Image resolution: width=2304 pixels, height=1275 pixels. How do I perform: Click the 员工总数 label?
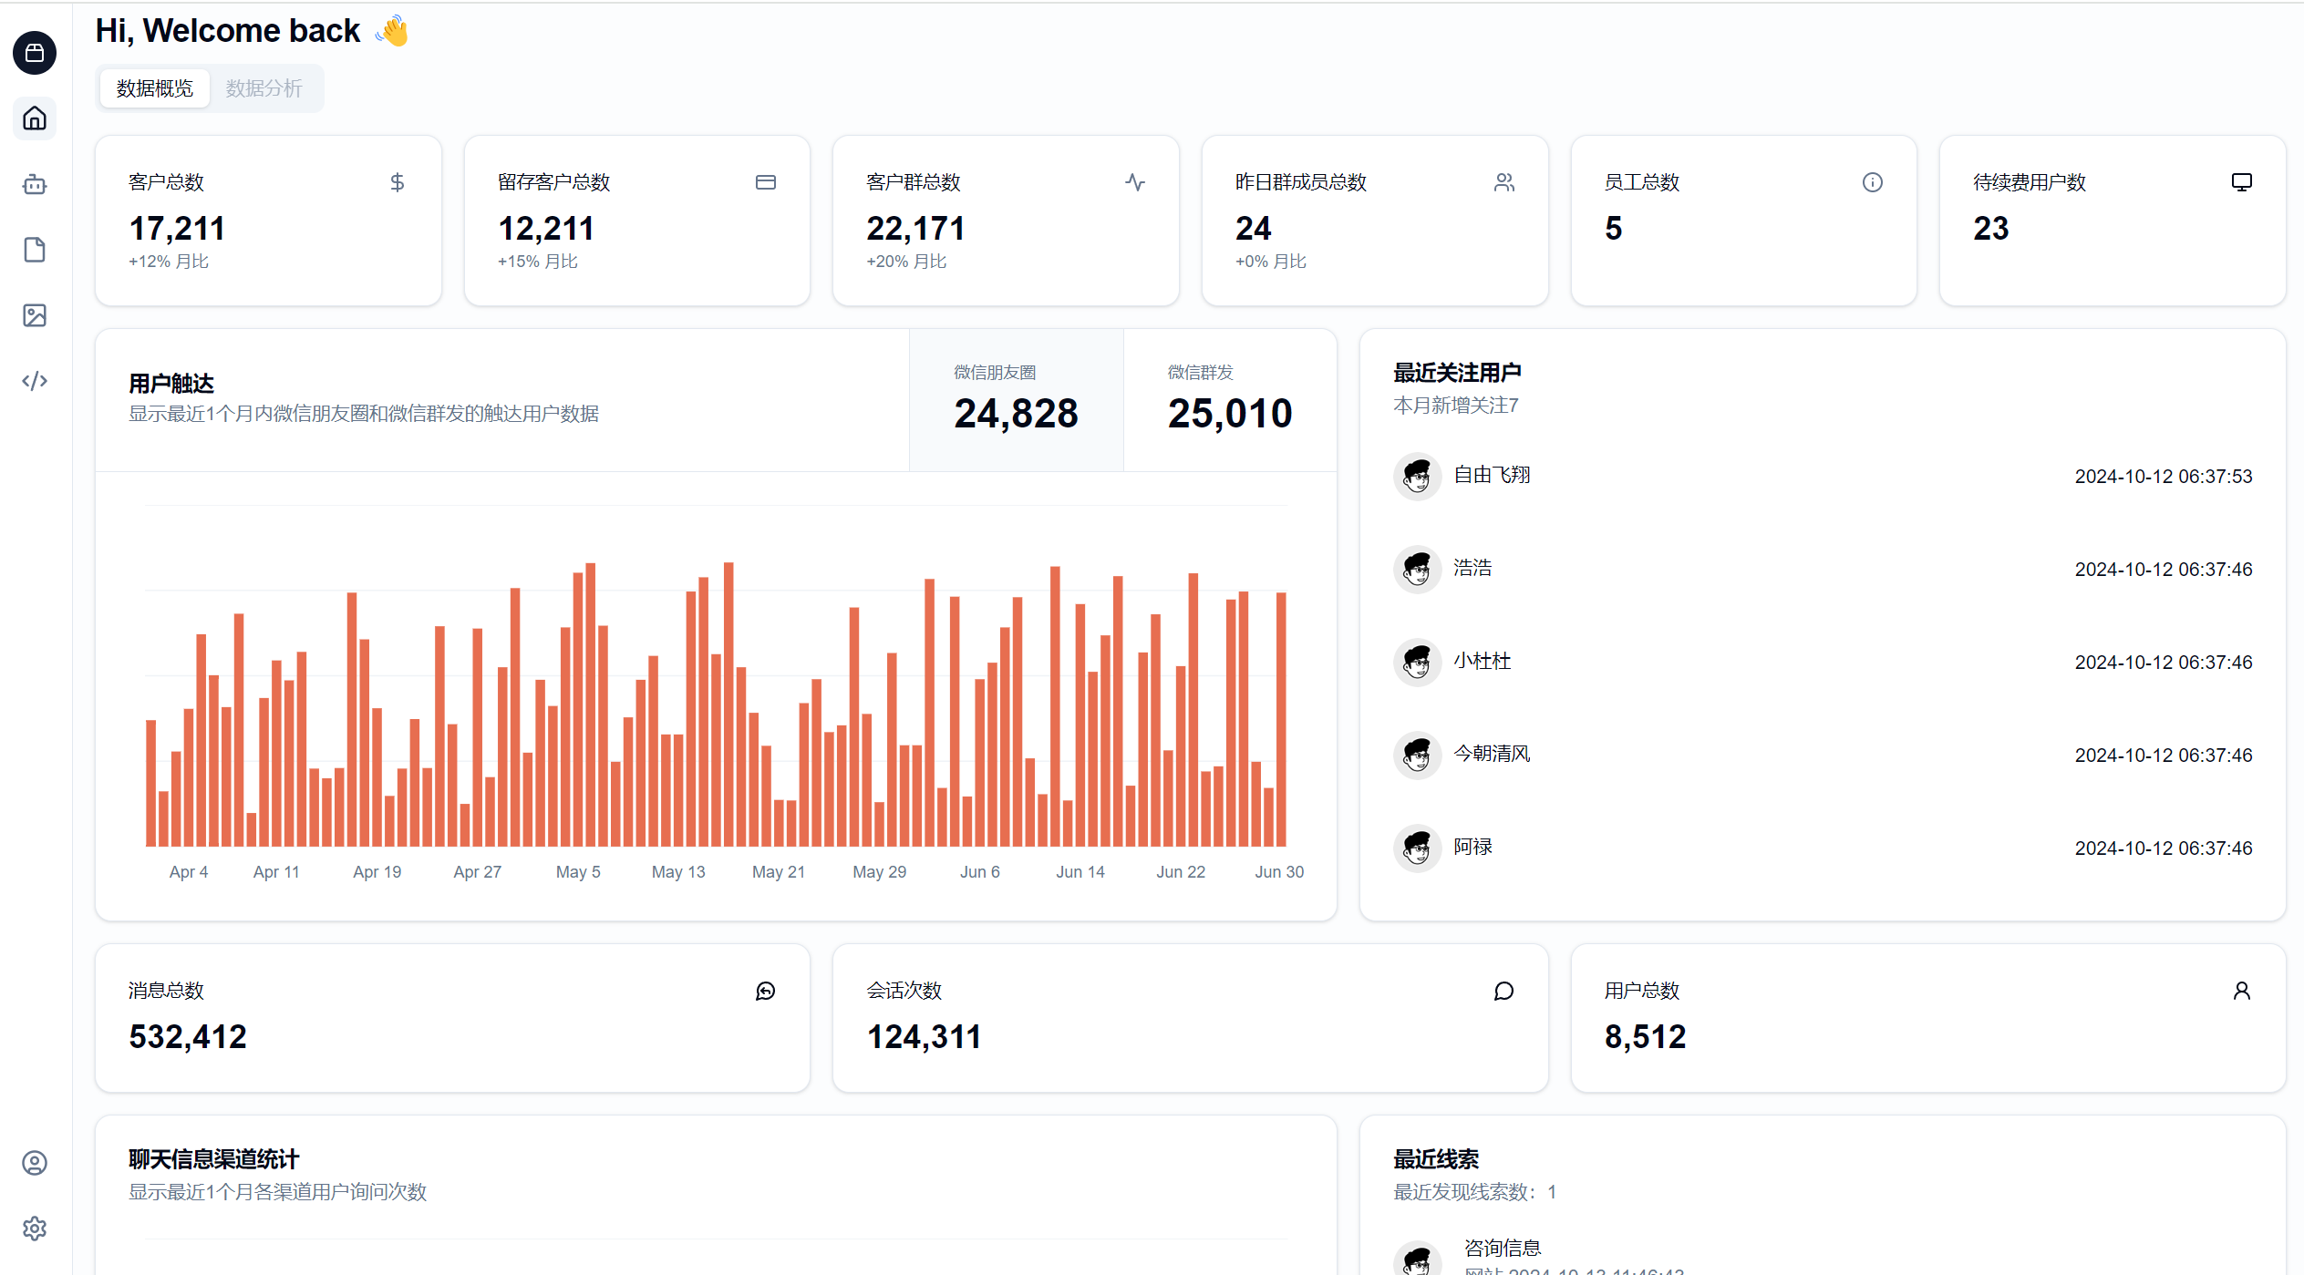pos(1642,182)
